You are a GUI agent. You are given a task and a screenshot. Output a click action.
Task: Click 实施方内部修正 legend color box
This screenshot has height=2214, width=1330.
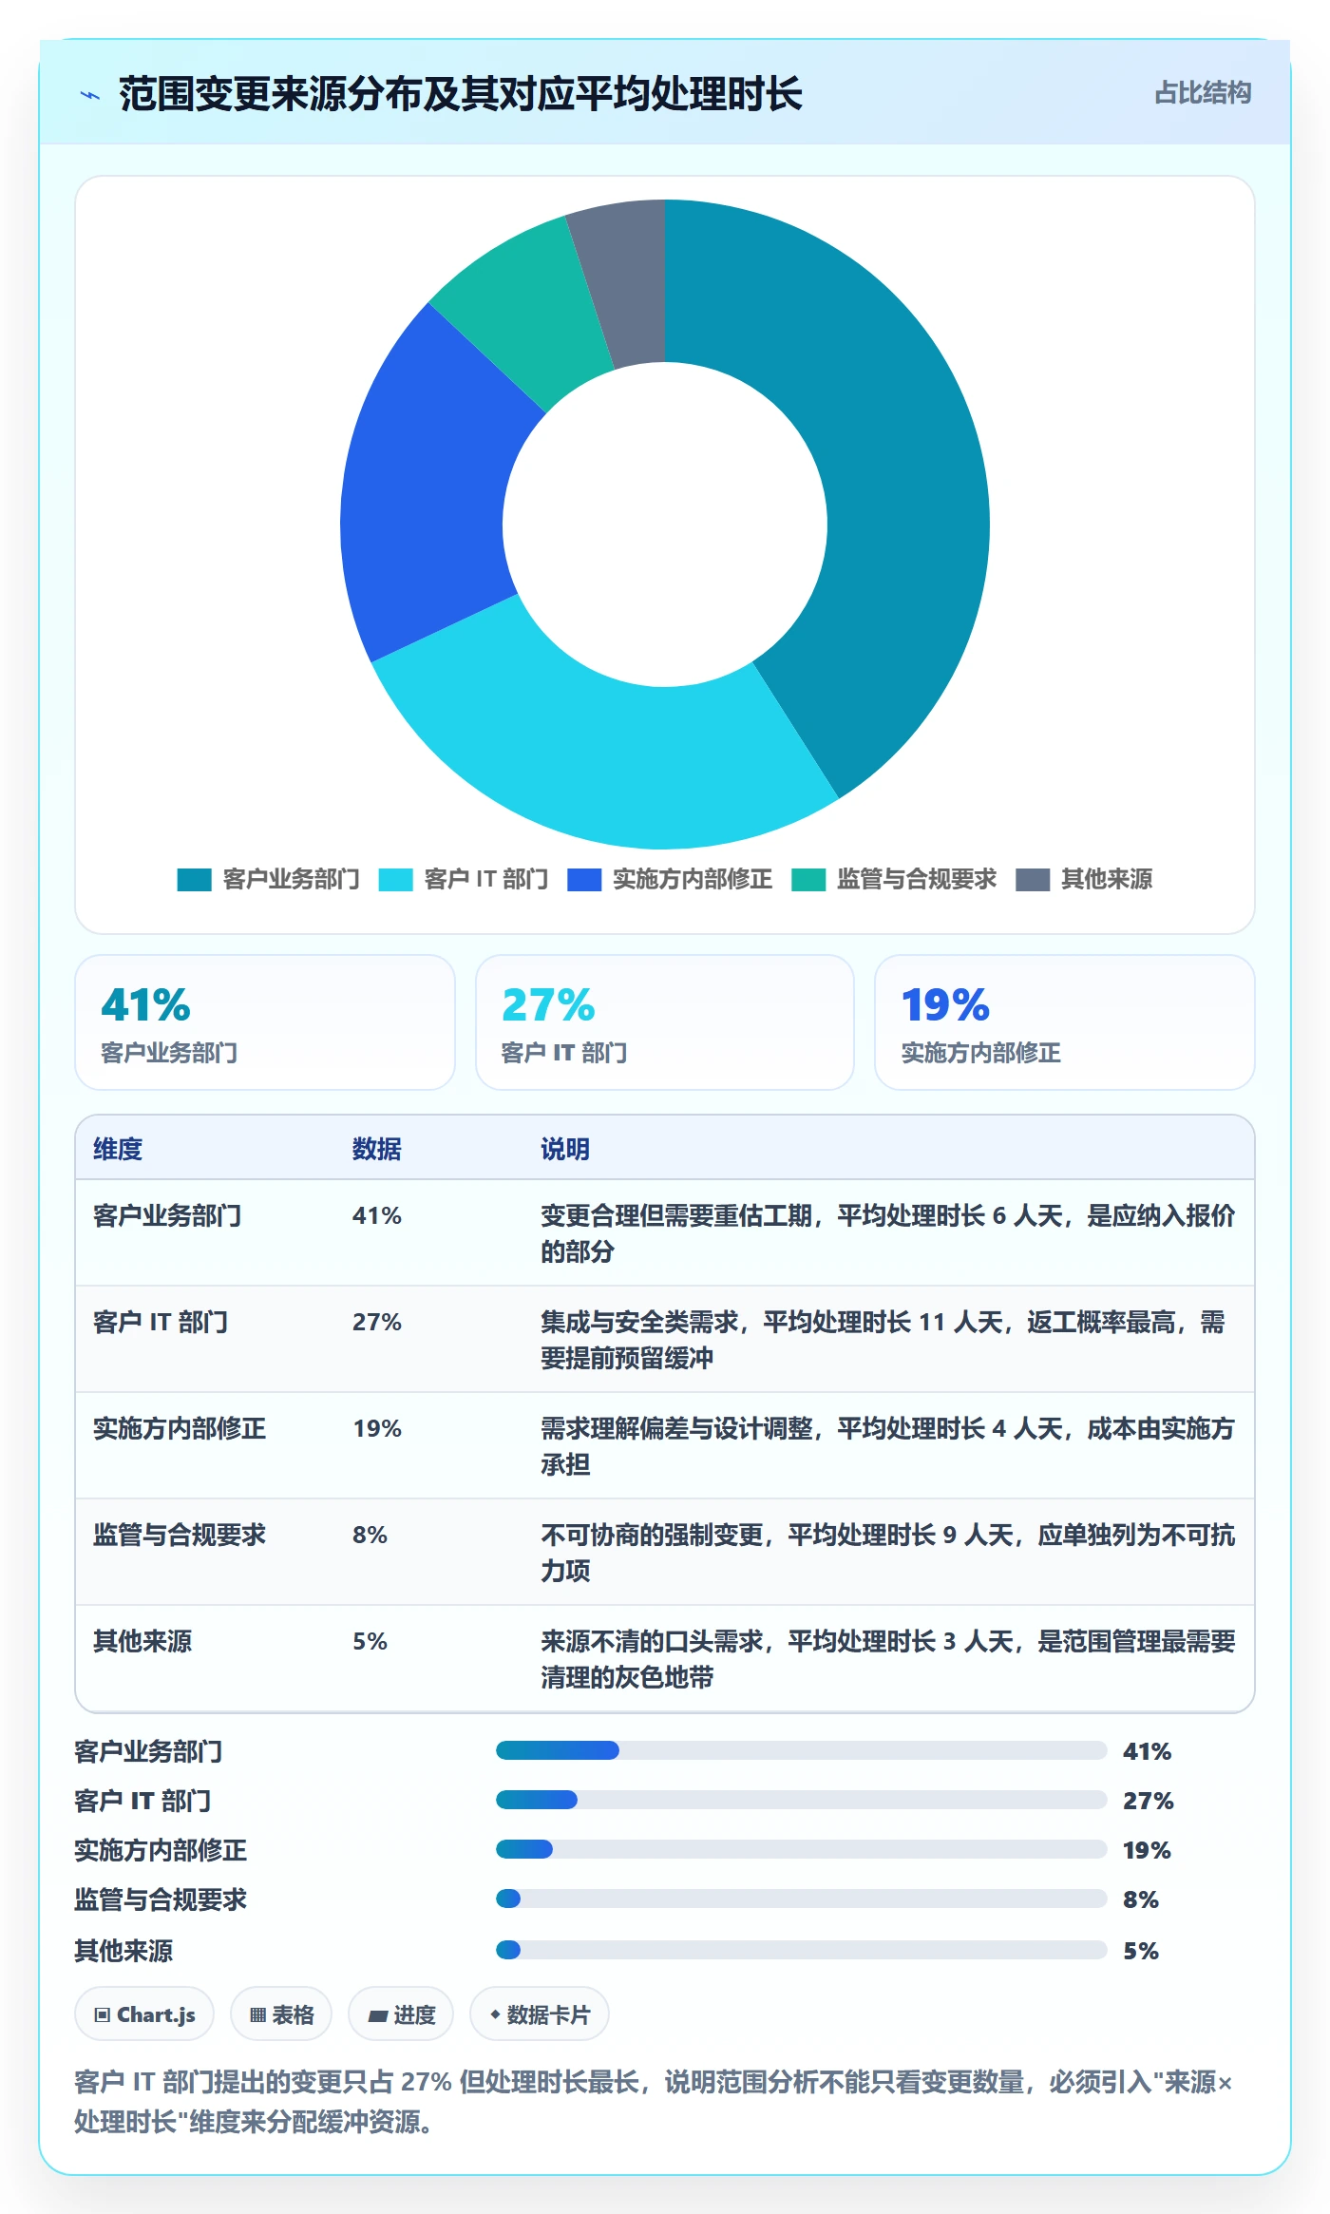point(584,880)
